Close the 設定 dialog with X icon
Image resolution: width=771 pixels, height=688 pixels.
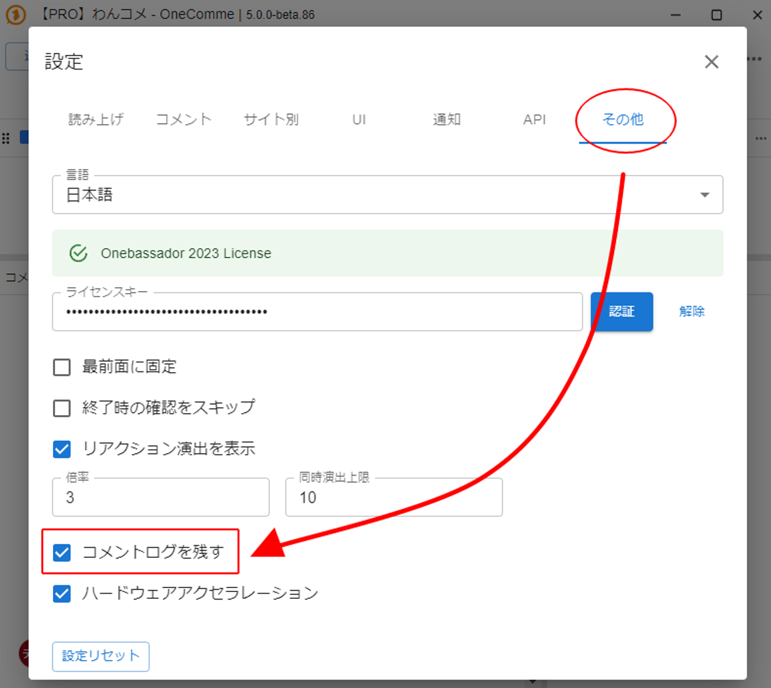click(x=711, y=62)
